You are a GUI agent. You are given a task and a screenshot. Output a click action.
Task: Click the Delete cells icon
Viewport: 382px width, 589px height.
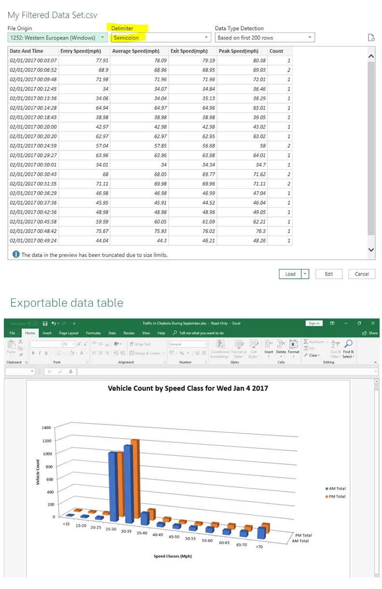(x=281, y=344)
